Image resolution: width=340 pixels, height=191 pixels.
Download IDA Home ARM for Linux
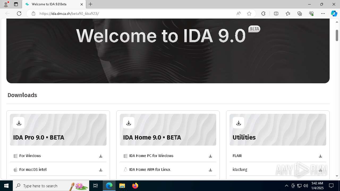[210, 170]
